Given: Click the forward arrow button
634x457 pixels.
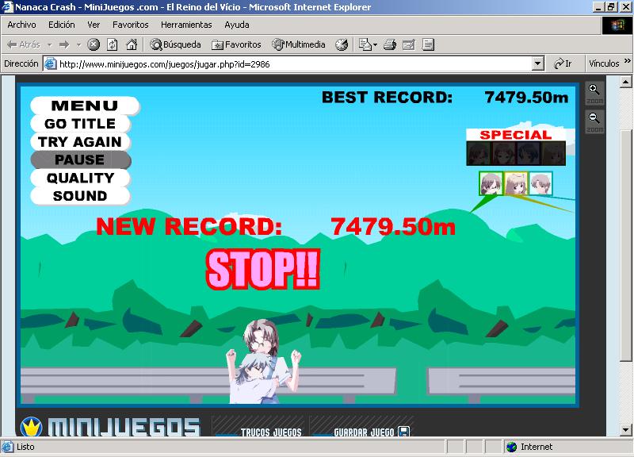Looking at the screenshot, I should tap(64, 44).
